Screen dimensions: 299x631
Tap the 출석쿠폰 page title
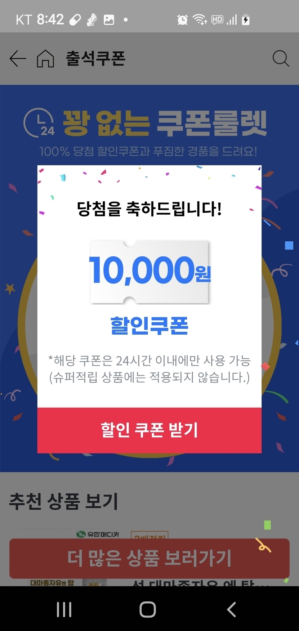click(x=95, y=59)
